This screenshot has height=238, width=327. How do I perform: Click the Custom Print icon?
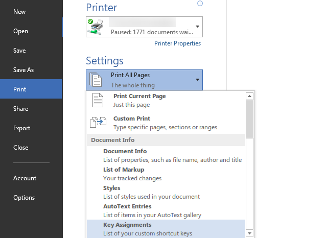pos(98,123)
